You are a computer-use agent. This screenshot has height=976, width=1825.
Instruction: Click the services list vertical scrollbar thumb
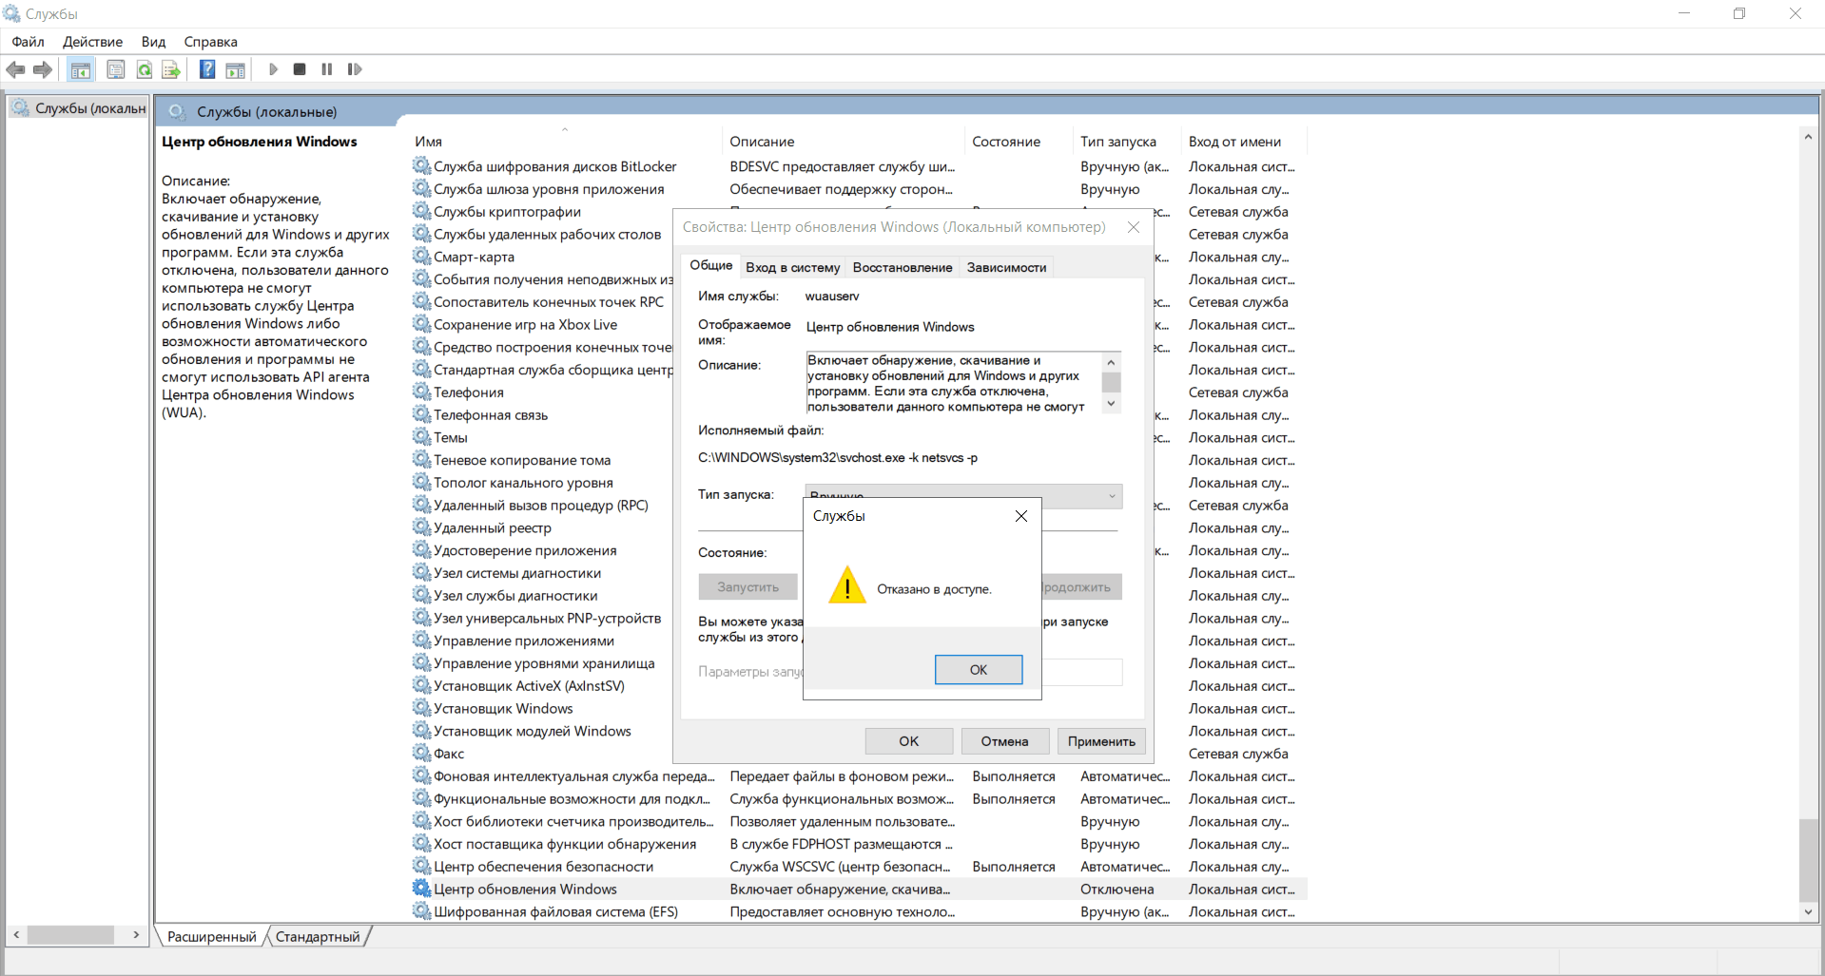click(x=1808, y=859)
